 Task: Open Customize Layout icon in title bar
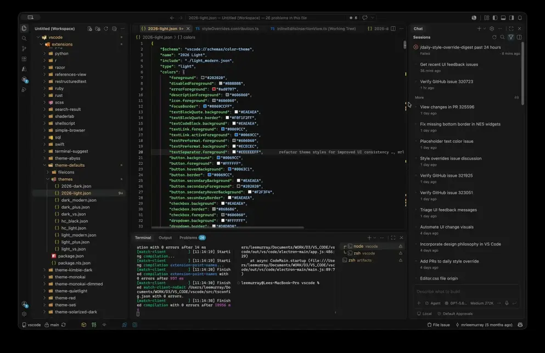(x=487, y=18)
